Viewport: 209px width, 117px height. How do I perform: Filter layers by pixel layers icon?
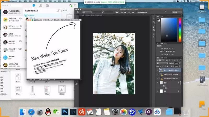click(167, 60)
